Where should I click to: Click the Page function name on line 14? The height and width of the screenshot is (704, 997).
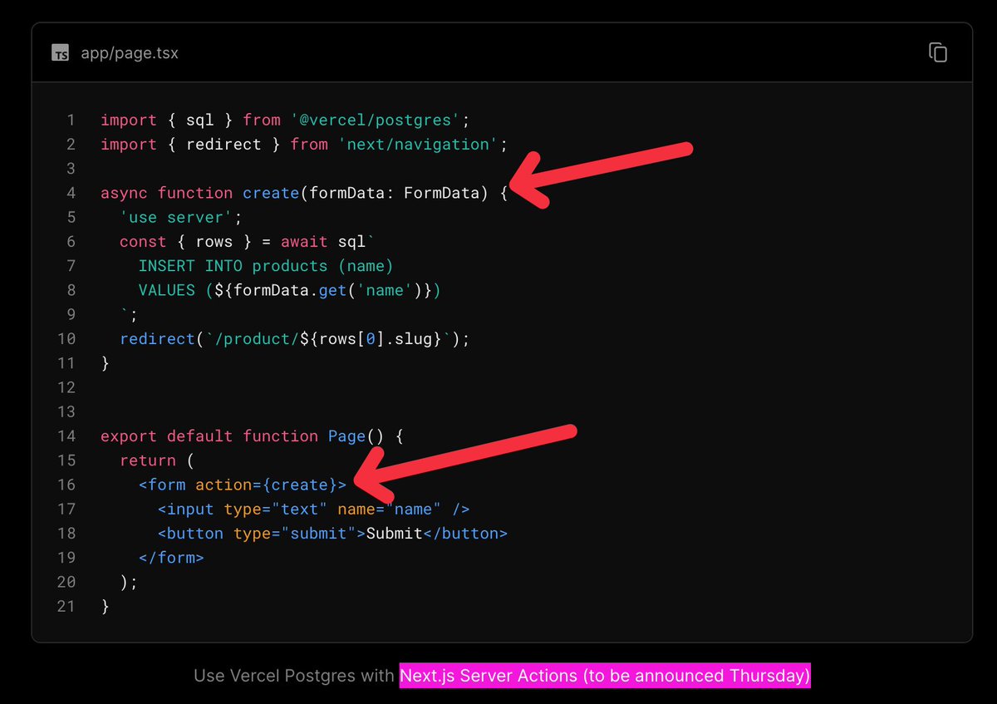click(x=346, y=436)
